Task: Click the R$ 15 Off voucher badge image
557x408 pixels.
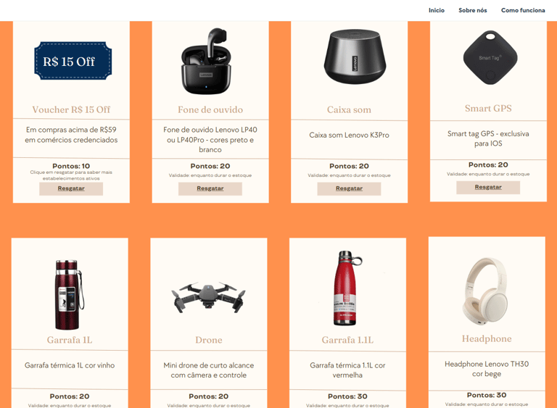Action: [x=73, y=61]
